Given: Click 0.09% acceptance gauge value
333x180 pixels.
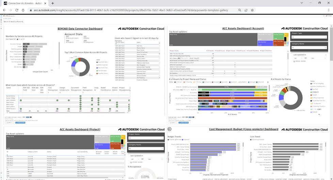Looking at the screenshot, I should click(x=145, y=177).
